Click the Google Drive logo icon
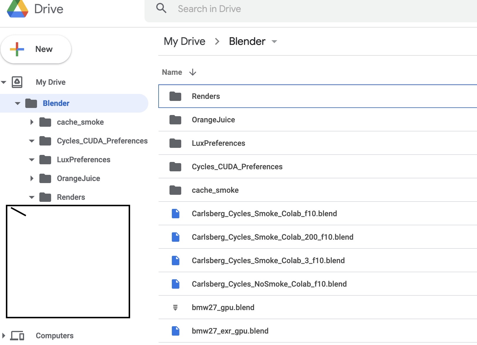The height and width of the screenshot is (345, 477). pyautogui.click(x=18, y=9)
